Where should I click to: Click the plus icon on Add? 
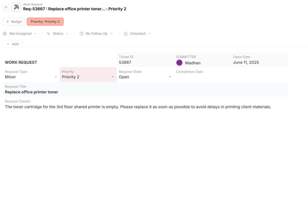(8, 44)
